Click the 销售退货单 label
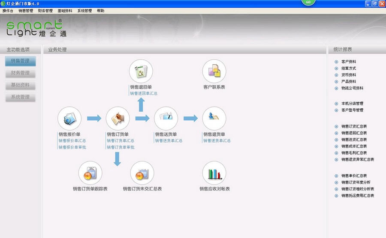 pos(214,134)
